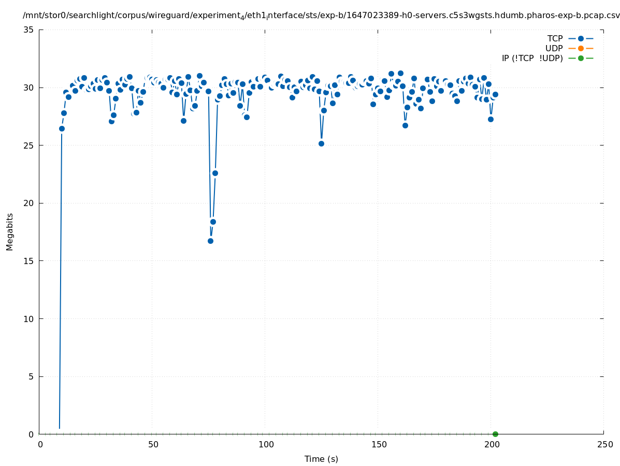The image size is (620, 466).
Task: Click the blue TCP legend marker
Action: (x=581, y=38)
